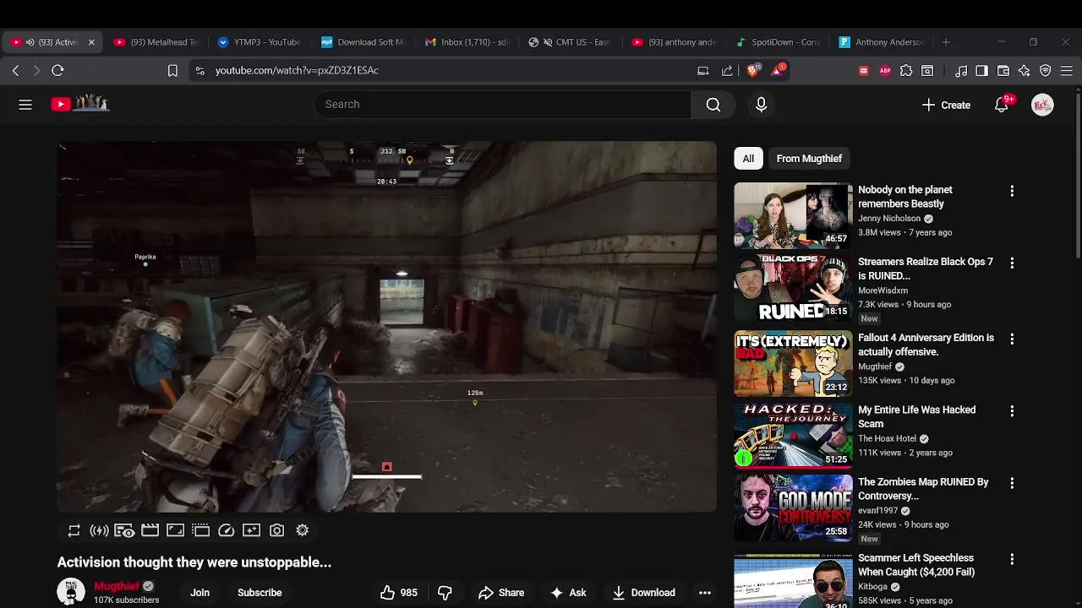Open the enhancer settings gear icon

click(x=302, y=530)
